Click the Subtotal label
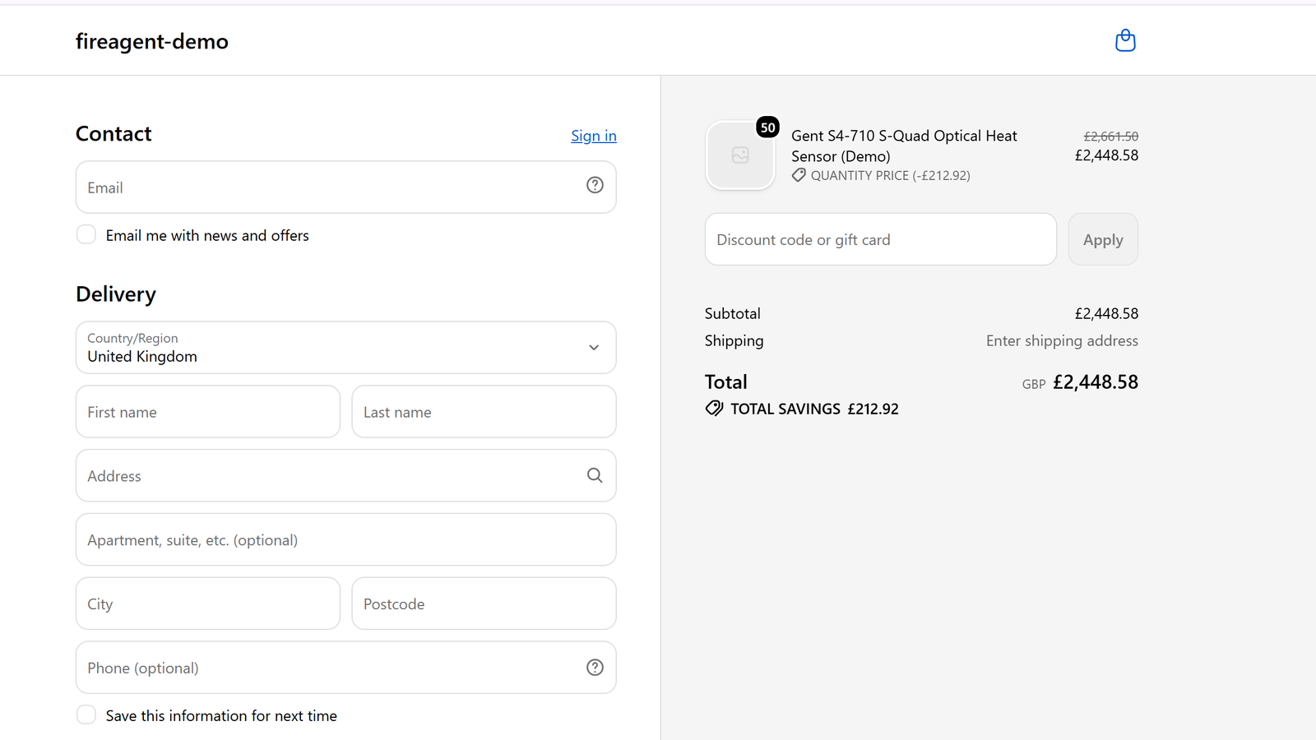The image size is (1316, 740). click(732, 313)
